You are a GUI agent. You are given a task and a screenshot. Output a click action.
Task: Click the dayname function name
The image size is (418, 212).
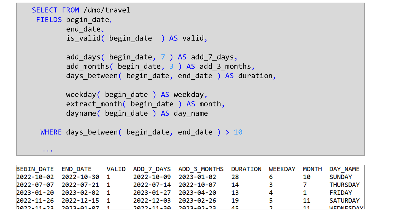pos(81,113)
